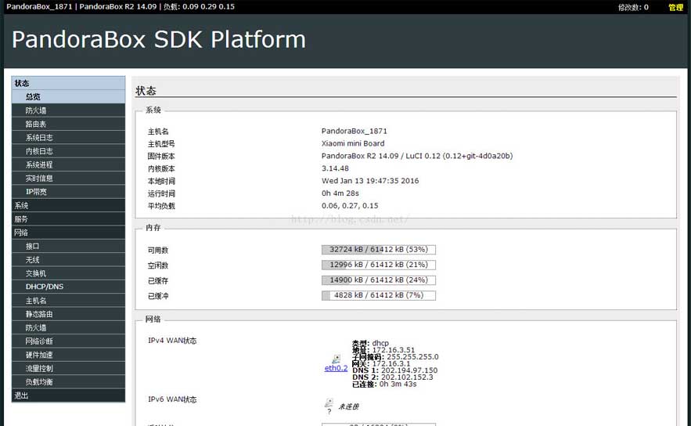
Task: Click the IPv6 WAN状态 label
Action: click(172, 399)
